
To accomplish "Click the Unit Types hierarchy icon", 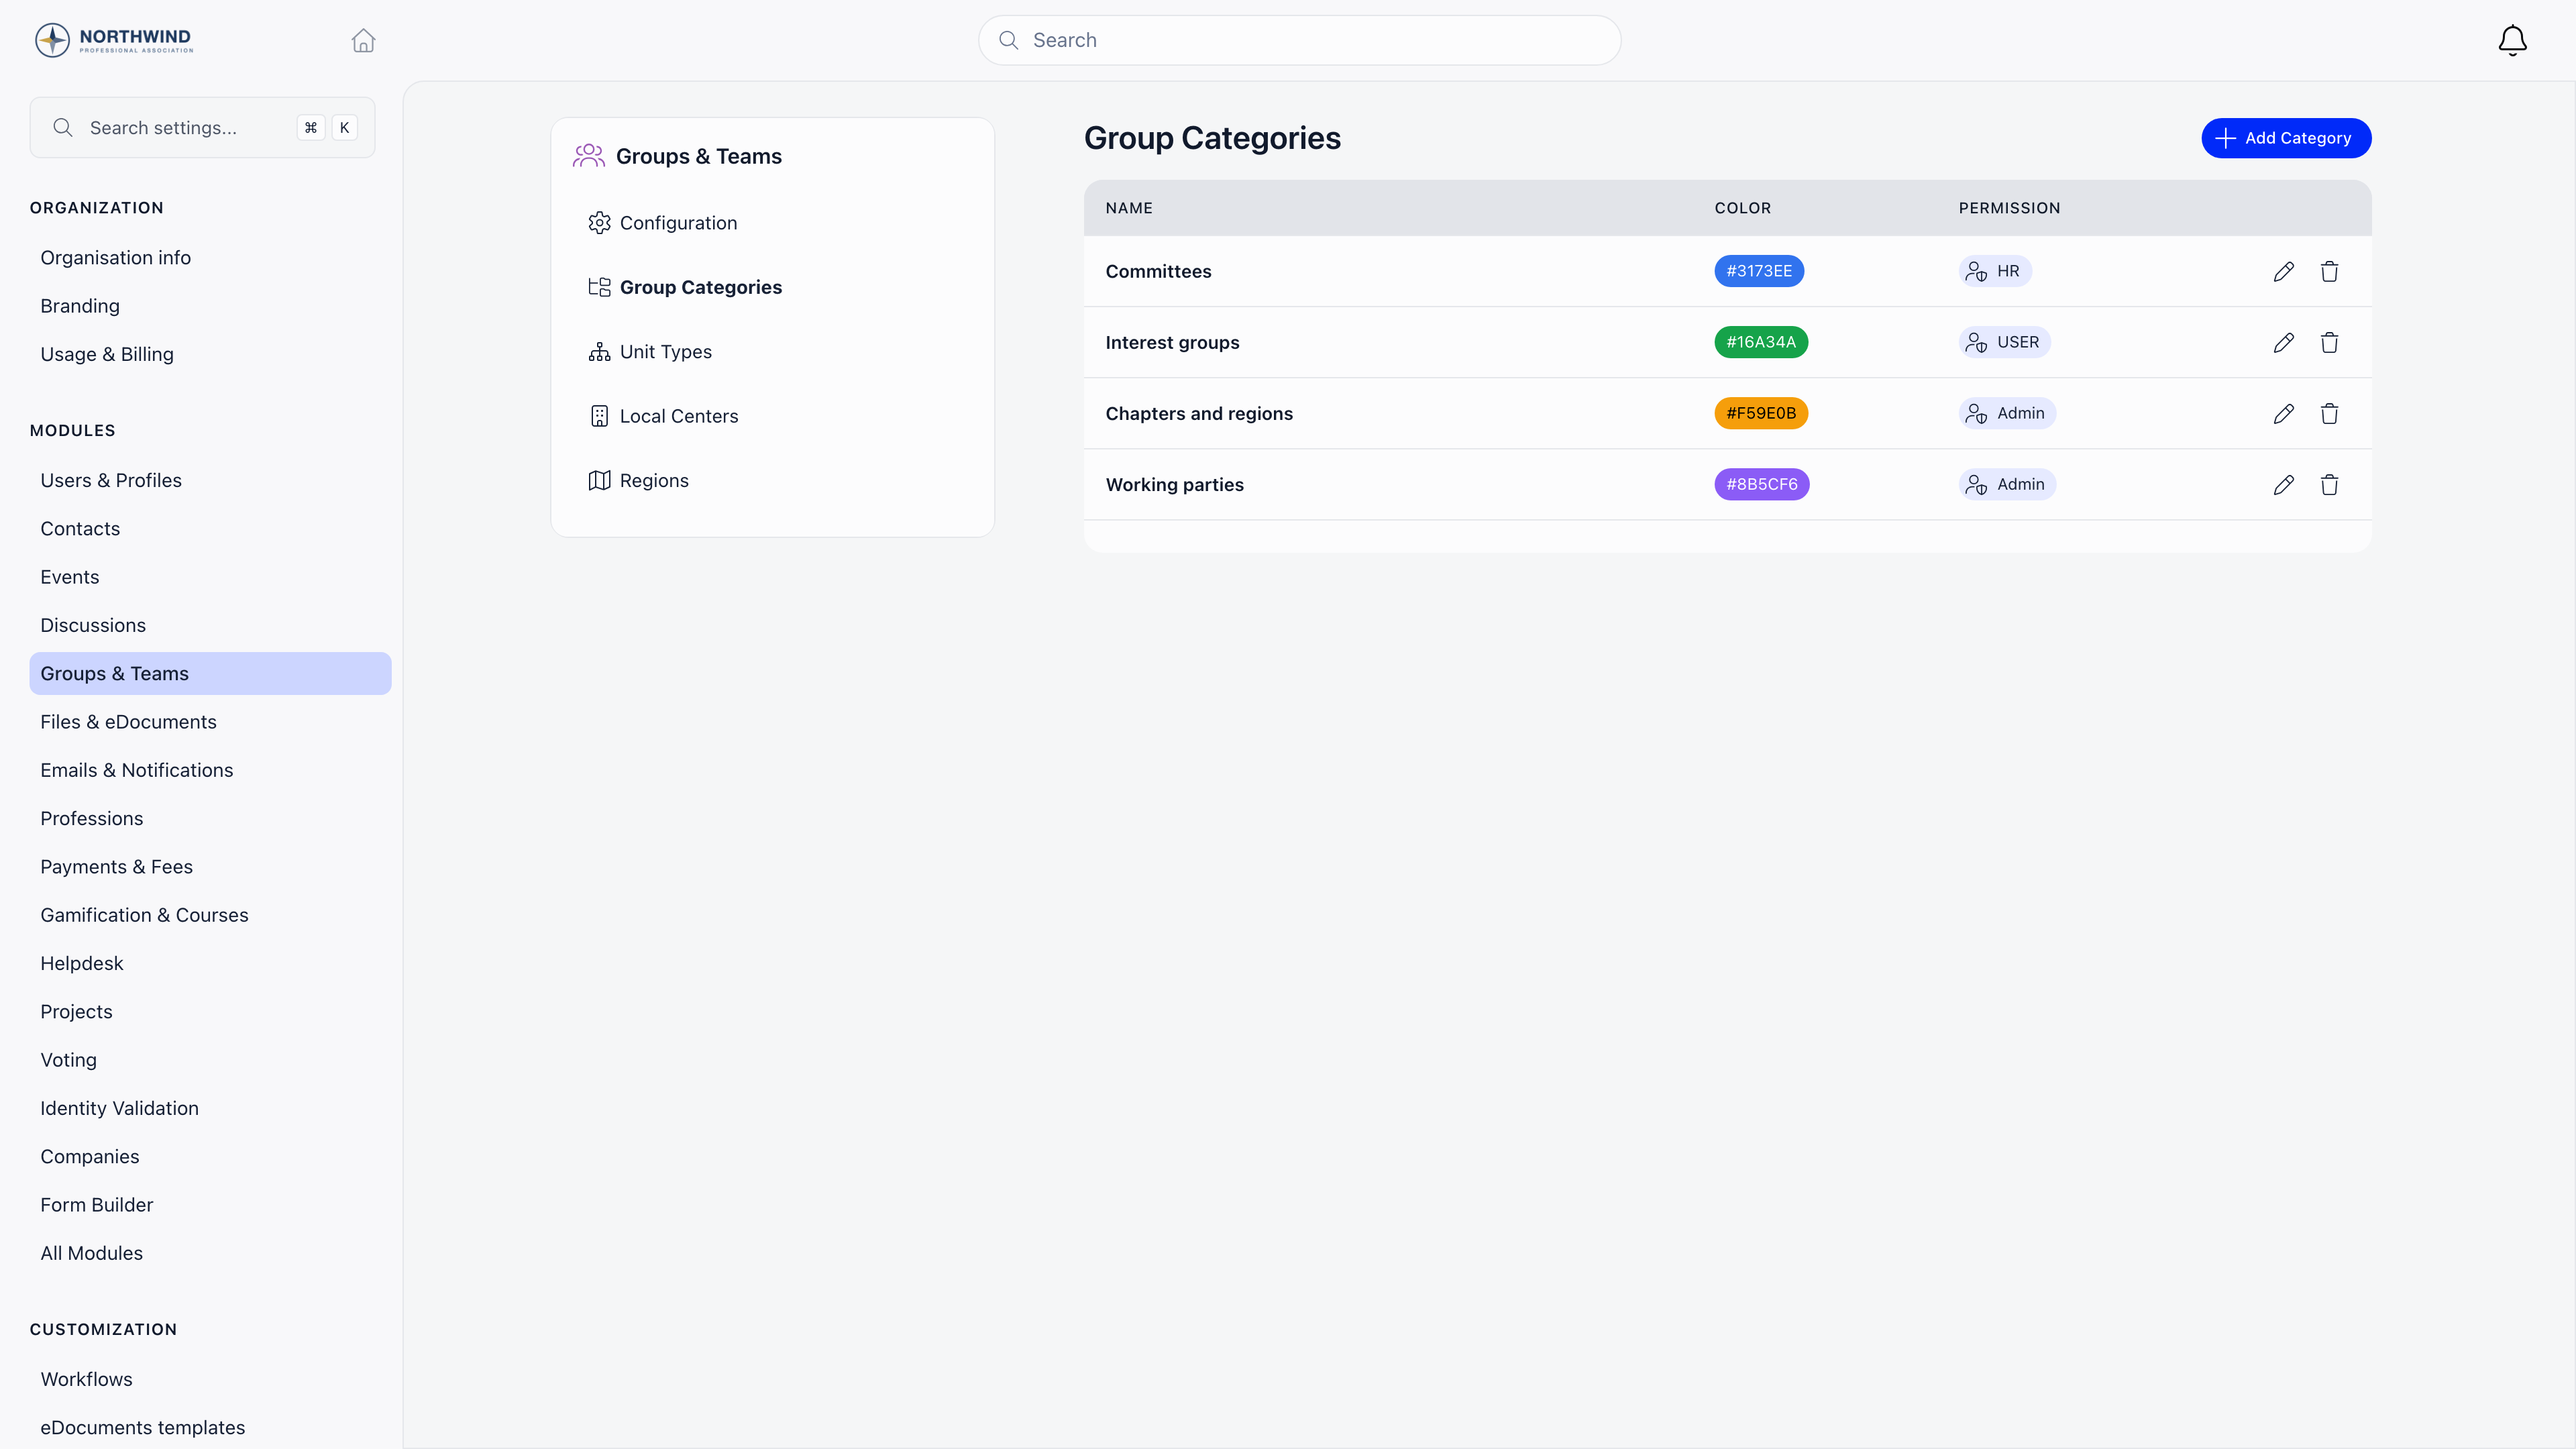I will (599, 352).
